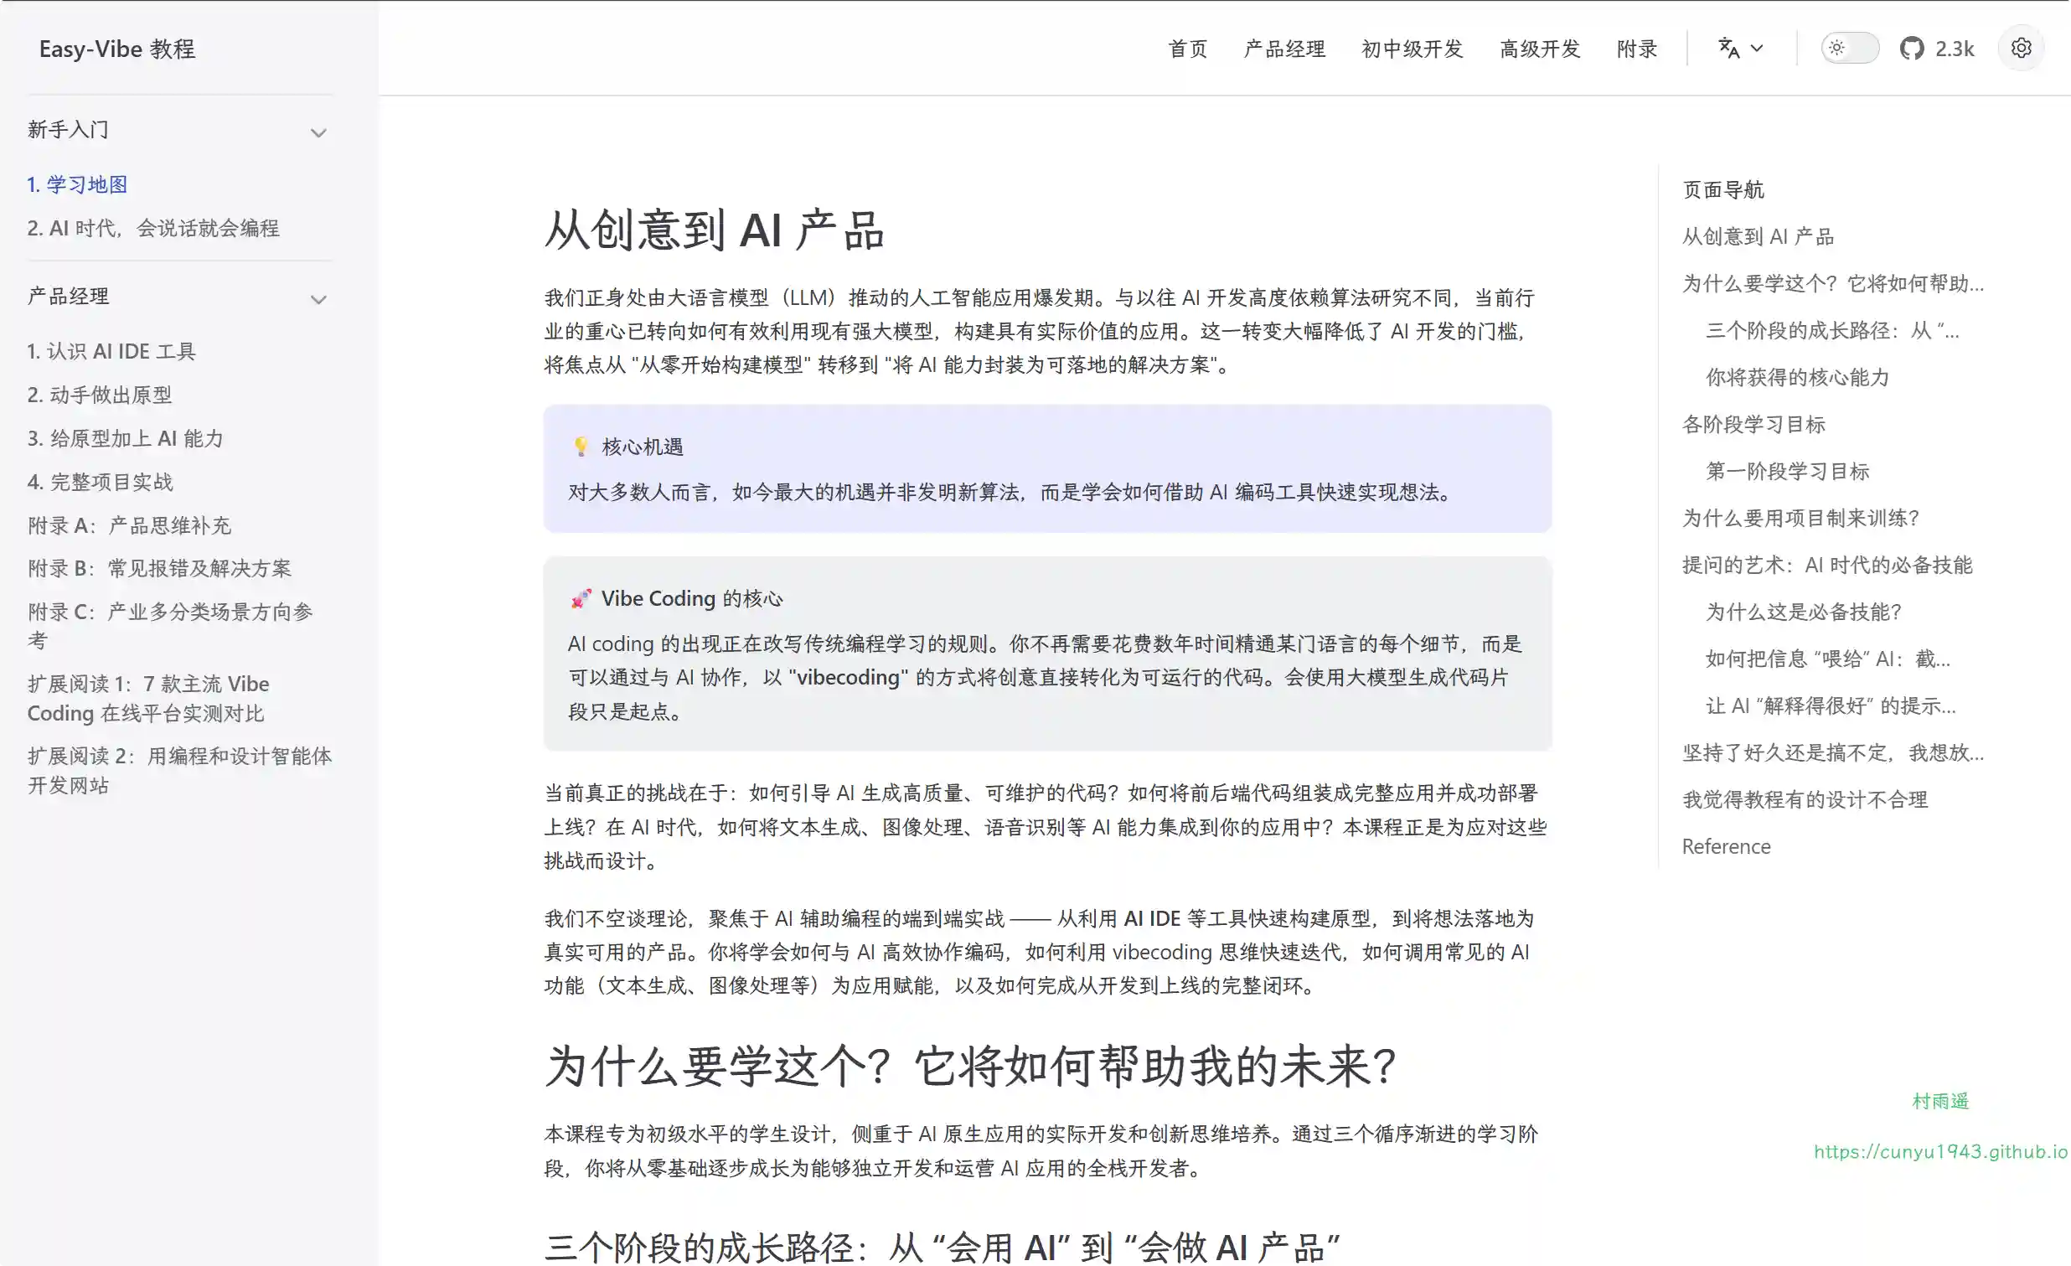Screen dimensions: 2071x1266
Task: Open the 首页 nav menu item
Action: tap(1188, 49)
